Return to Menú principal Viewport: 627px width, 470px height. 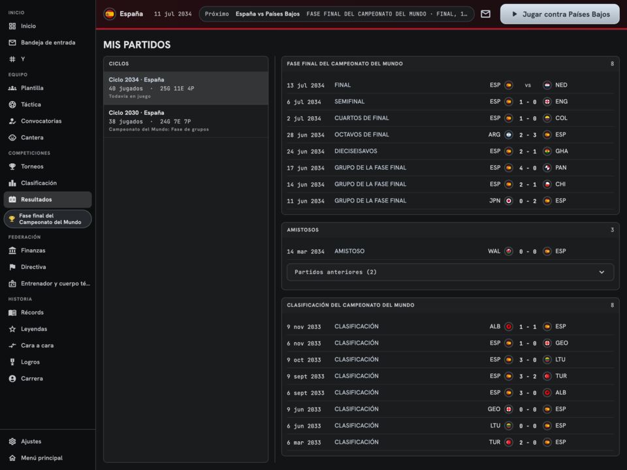pyautogui.click(x=48, y=458)
